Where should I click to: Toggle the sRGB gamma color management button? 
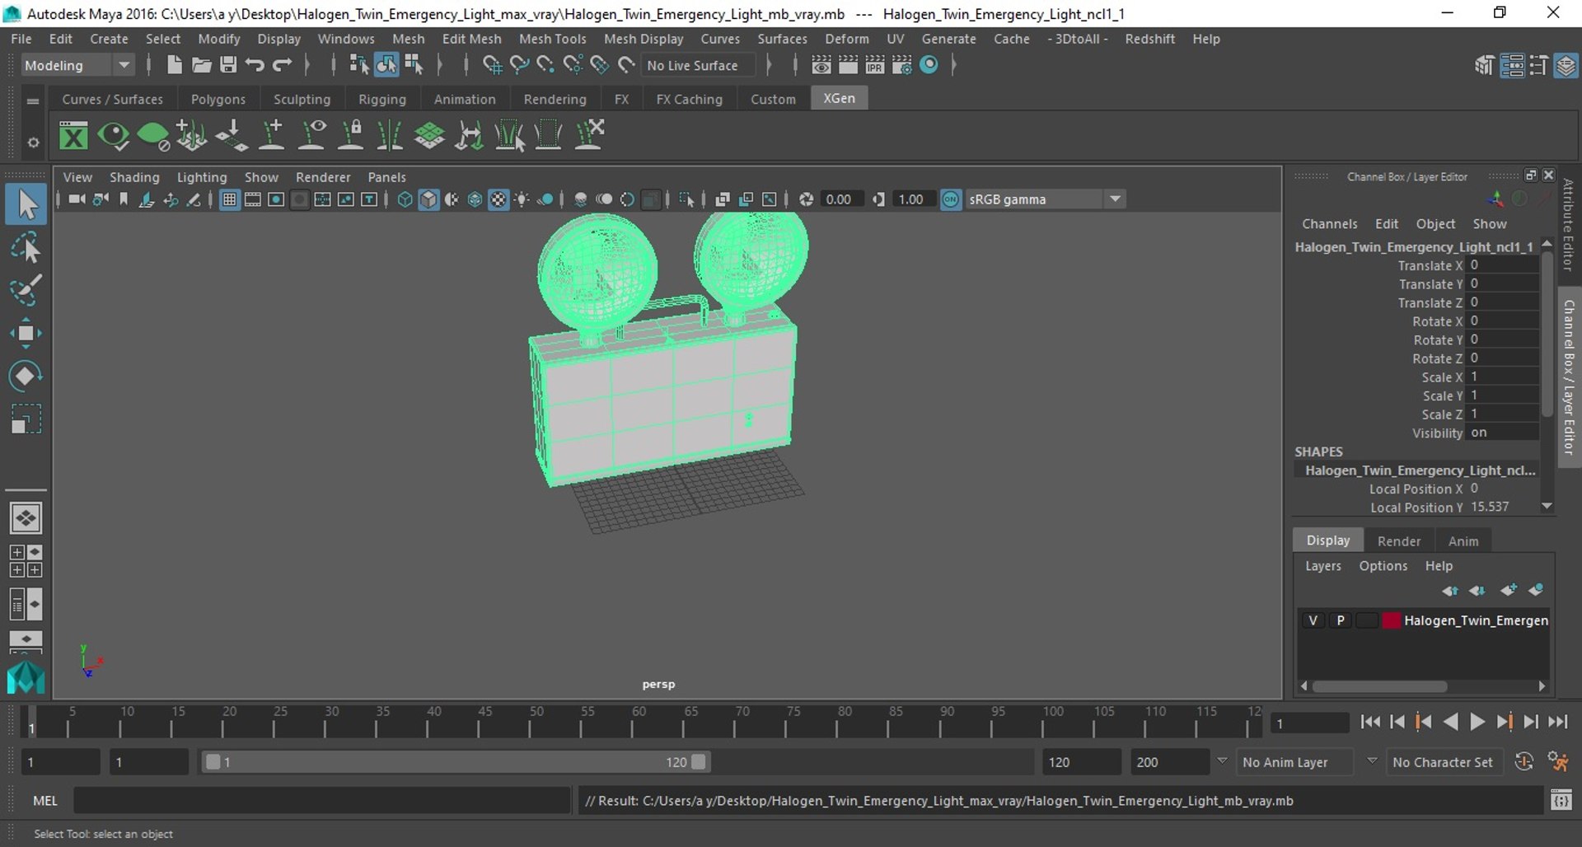tap(950, 199)
